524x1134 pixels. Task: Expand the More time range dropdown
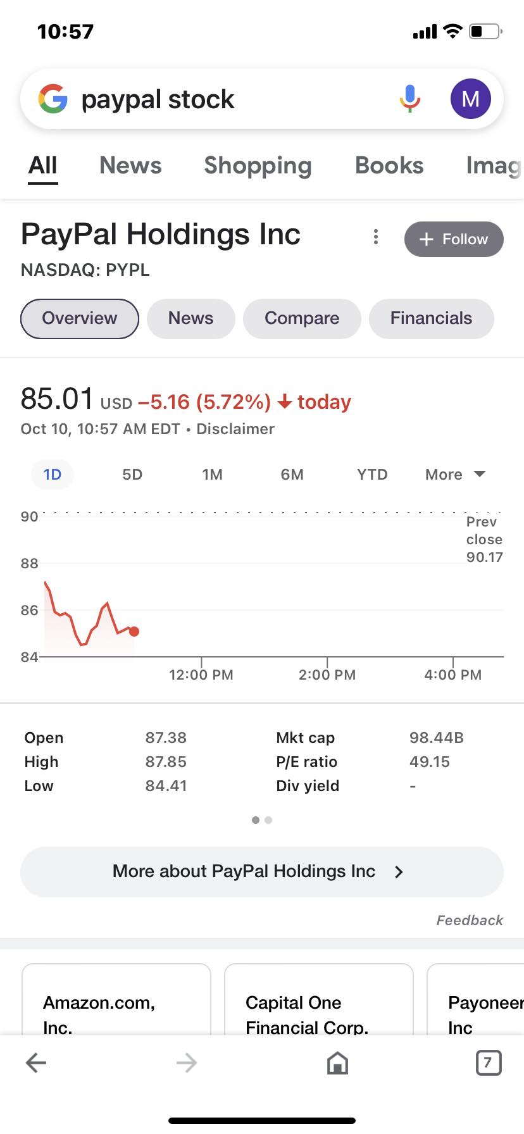(x=455, y=475)
